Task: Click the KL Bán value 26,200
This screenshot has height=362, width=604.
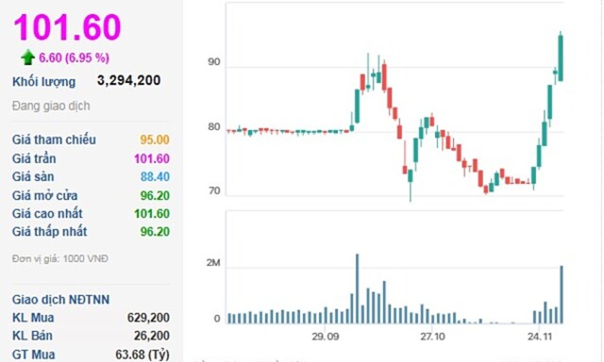Action: click(152, 336)
